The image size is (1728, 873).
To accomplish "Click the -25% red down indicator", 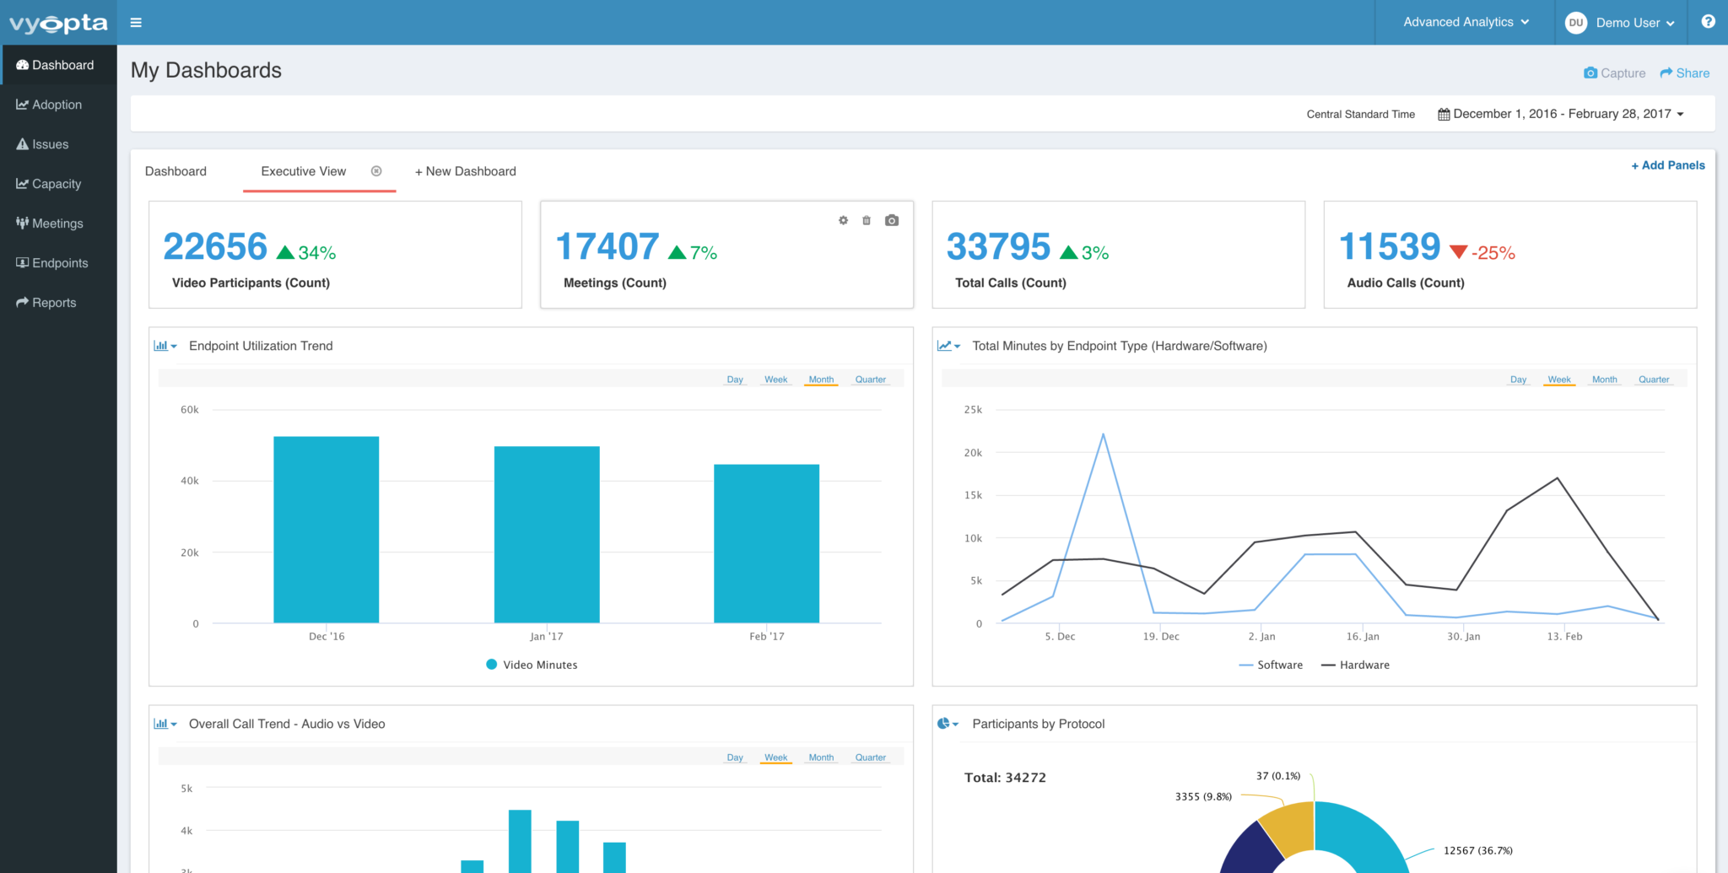I will [1482, 252].
